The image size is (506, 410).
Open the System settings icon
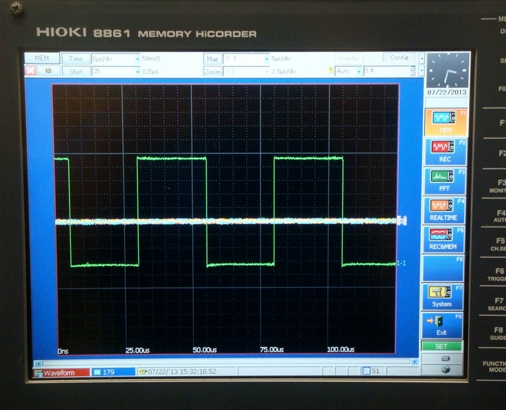tap(442, 297)
